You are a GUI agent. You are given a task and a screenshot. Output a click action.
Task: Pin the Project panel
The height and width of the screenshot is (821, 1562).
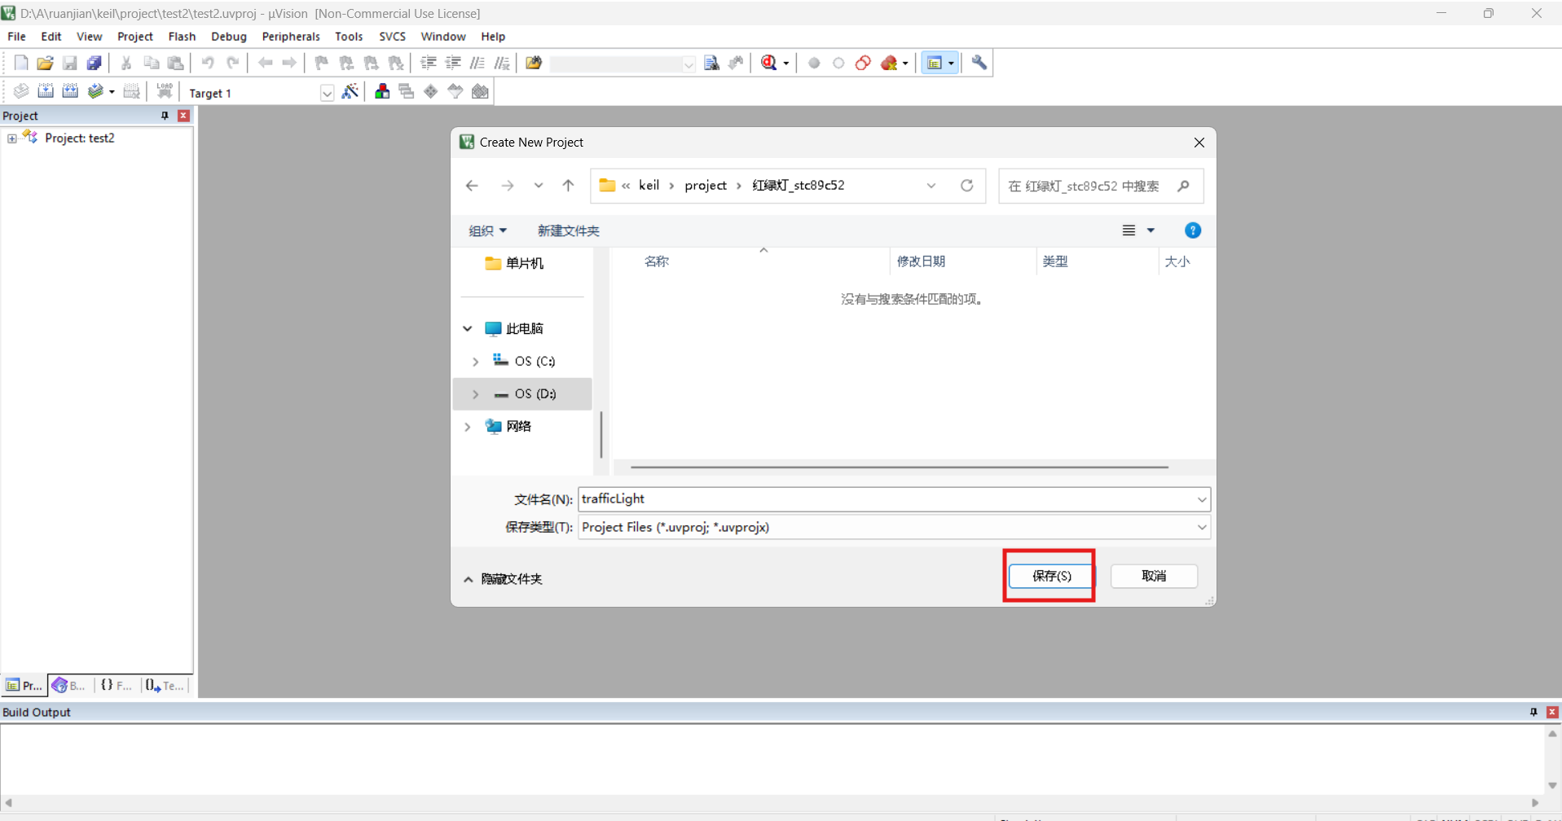[165, 116]
